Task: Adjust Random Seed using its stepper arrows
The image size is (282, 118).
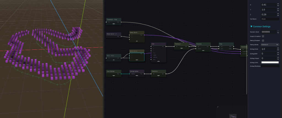Action: click(x=278, y=32)
